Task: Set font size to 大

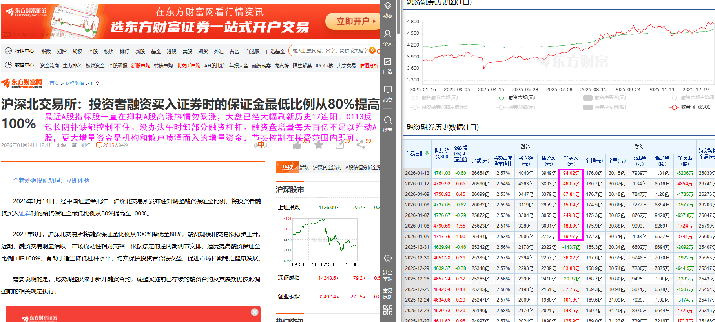Action: point(266,145)
